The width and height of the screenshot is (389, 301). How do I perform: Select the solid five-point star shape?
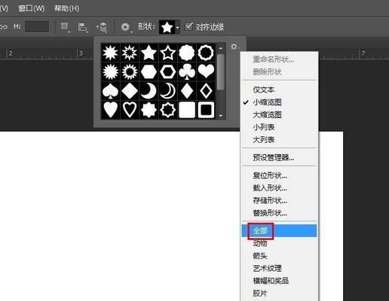149,53
